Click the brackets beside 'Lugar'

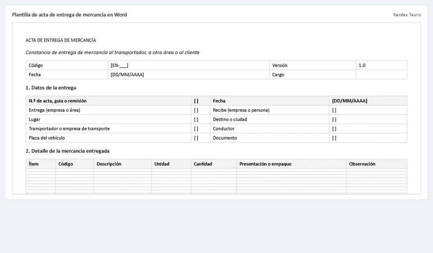[196, 119]
